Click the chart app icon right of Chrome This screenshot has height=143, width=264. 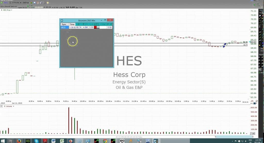(x=113, y=141)
